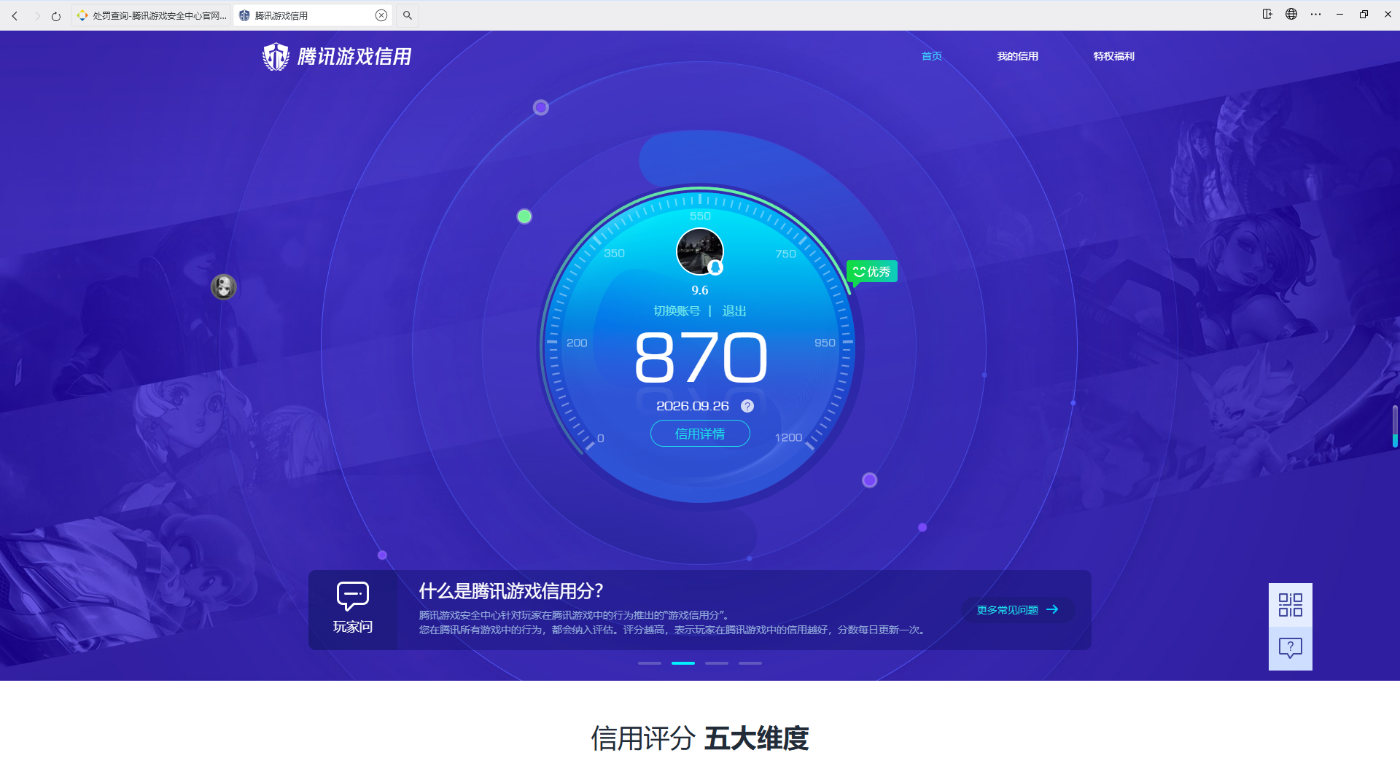Click the 玩家问 chat bubble icon
Screen dimensions: 1400x758
[x=353, y=596]
